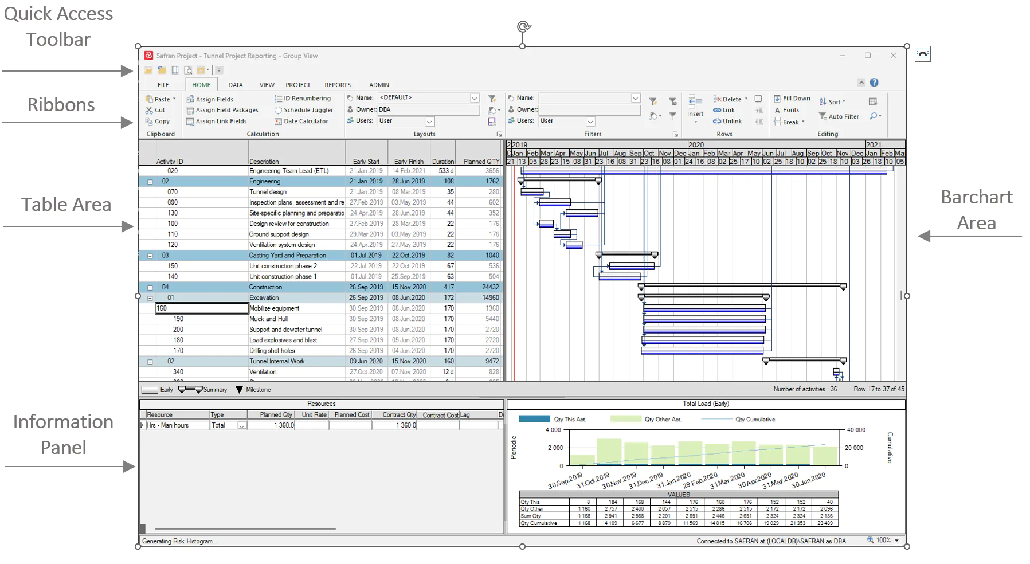
Task: Switch to the VIEW ribbon tab
Action: click(267, 85)
